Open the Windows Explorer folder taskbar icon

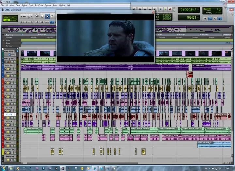(11, 169)
